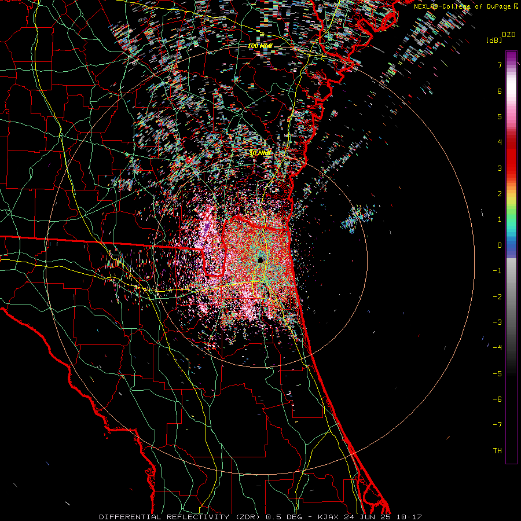Screen dimensions: 521x521
Task: Click the [dB] unit label
Action: point(494,40)
